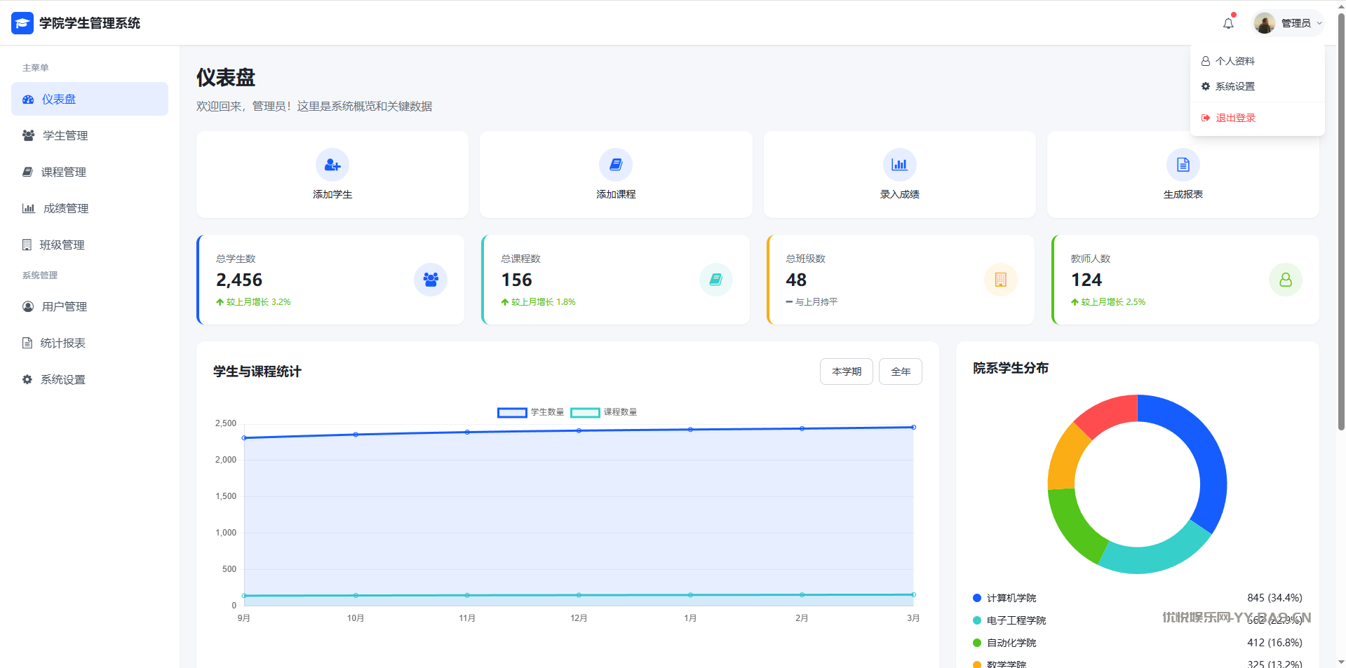Click the total students (总学生数) people icon
Viewport: 1346px width, 668px height.
pos(431,280)
